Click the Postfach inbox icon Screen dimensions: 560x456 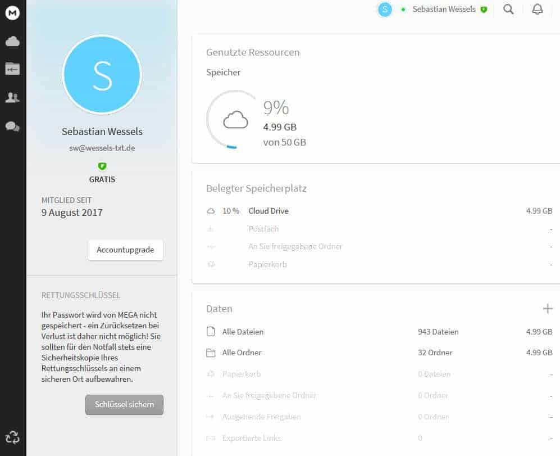pyautogui.click(x=211, y=229)
